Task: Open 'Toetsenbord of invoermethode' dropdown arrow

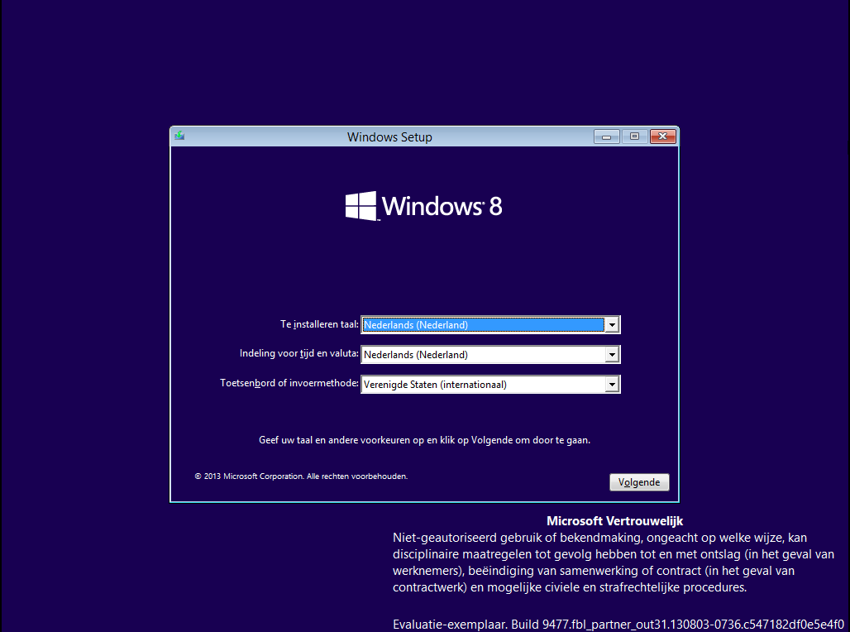Action: click(612, 385)
